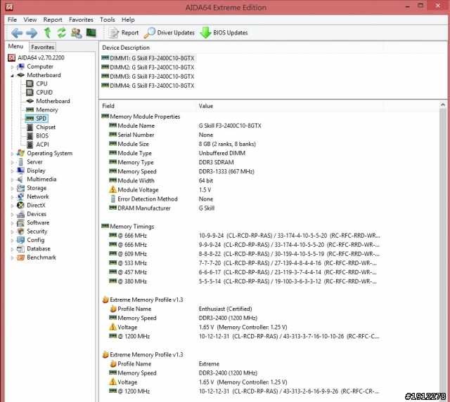Open the Report menu
The image size is (450, 402).
[x=53, y=20]
